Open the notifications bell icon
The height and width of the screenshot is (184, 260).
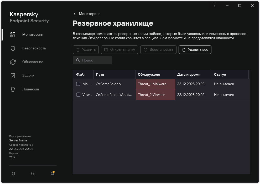point(52,173)
